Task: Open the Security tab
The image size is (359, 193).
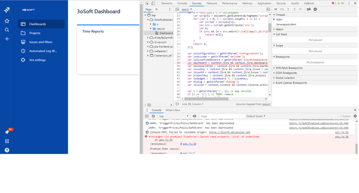Action: (x=281, y=3)
